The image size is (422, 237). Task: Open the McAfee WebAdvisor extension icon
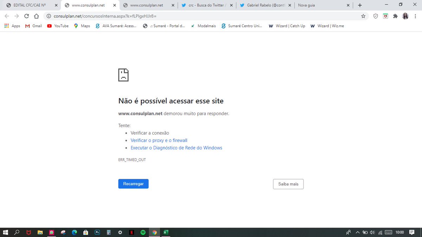385,16
